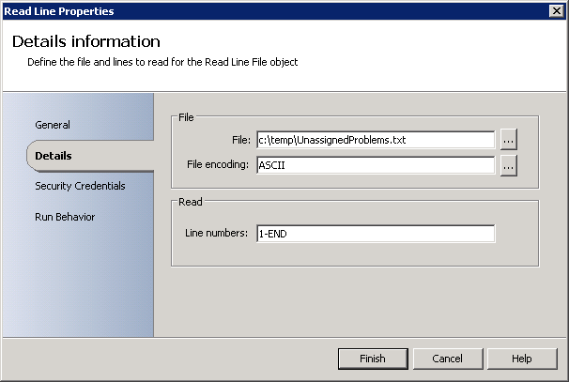Click the Details information heading
The width and height of the screenshot is (569, 382).
click(x=86, y=42)
